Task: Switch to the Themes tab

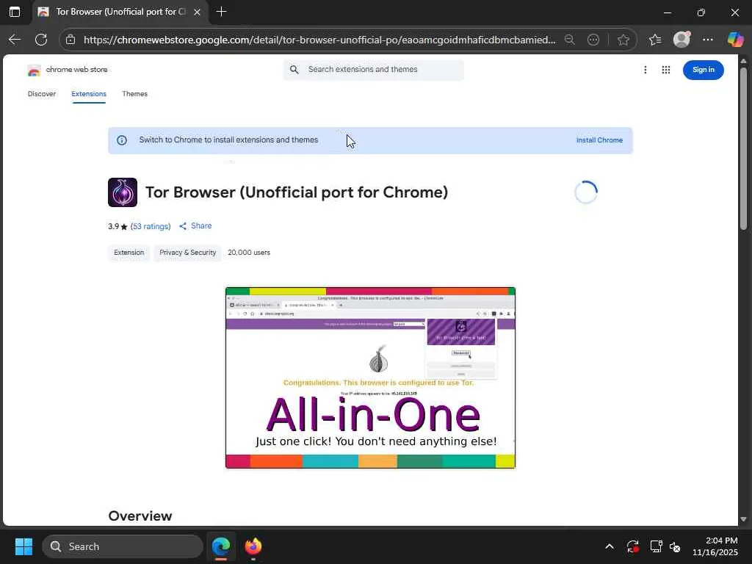Action: pos(135,94)
